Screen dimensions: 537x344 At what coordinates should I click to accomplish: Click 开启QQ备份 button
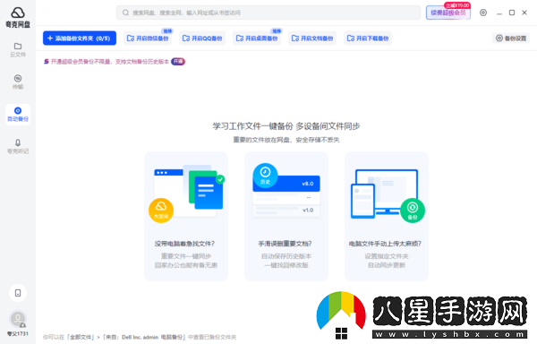[x=202, y=38]
